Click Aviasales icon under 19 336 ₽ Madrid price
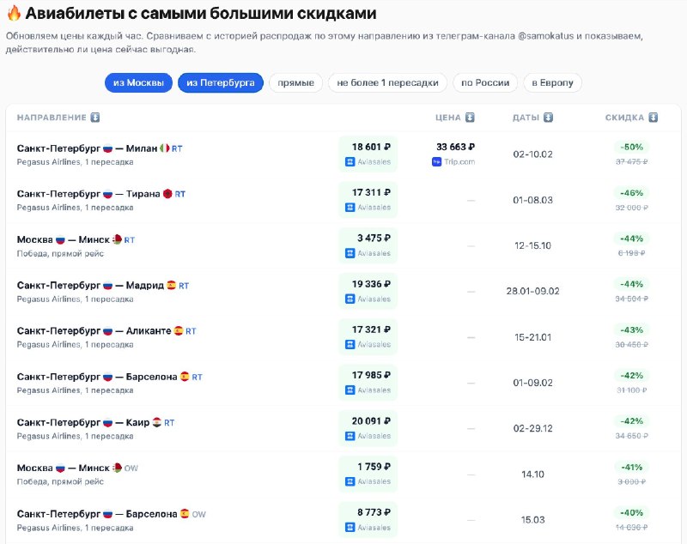 tap(350, 299)
